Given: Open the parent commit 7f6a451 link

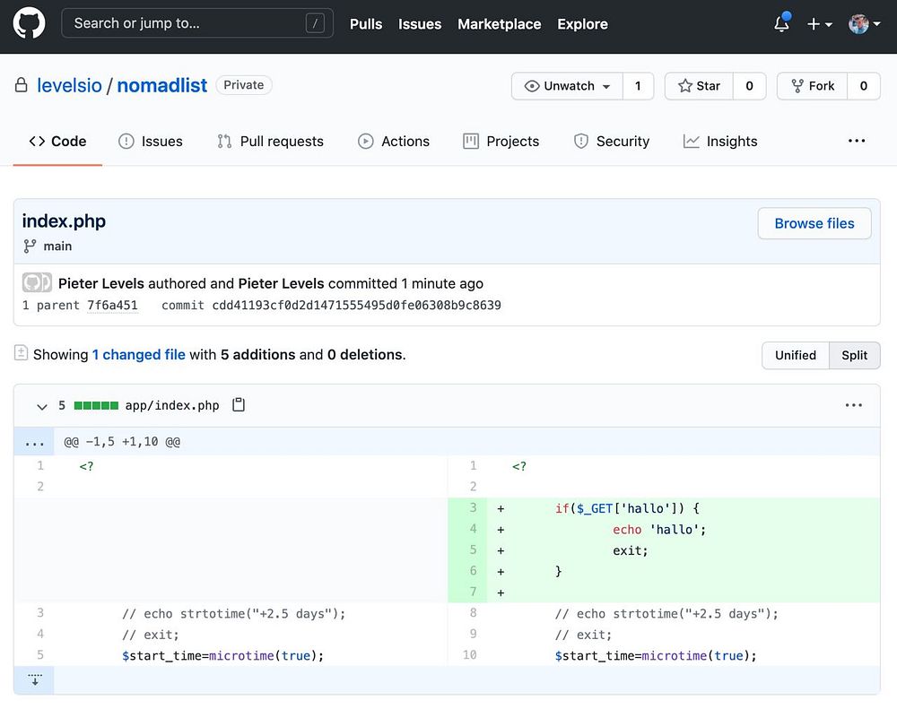Looking at the screenshot, I should pyautogui.click(x=112, y=306).
